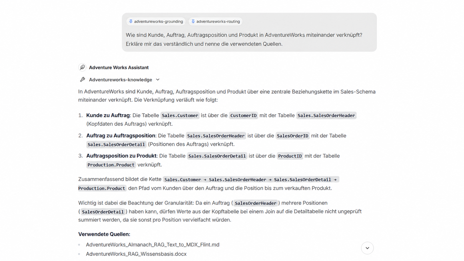
Task: Click the 'Kunde zu Auftrag' bold heading
Action: coord(108,115)
